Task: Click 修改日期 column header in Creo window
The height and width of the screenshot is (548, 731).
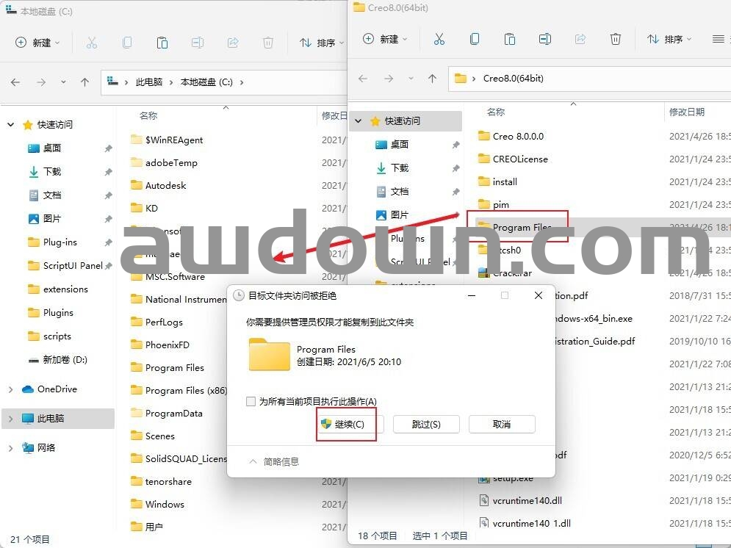Action: [686, 112]
